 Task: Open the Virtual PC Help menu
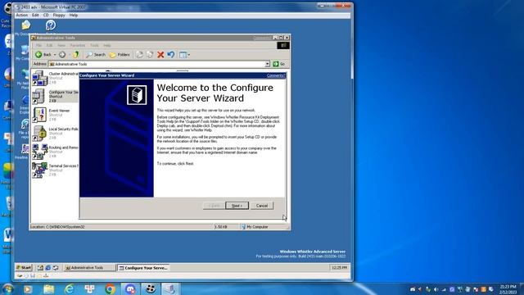(x=74, y=15)
